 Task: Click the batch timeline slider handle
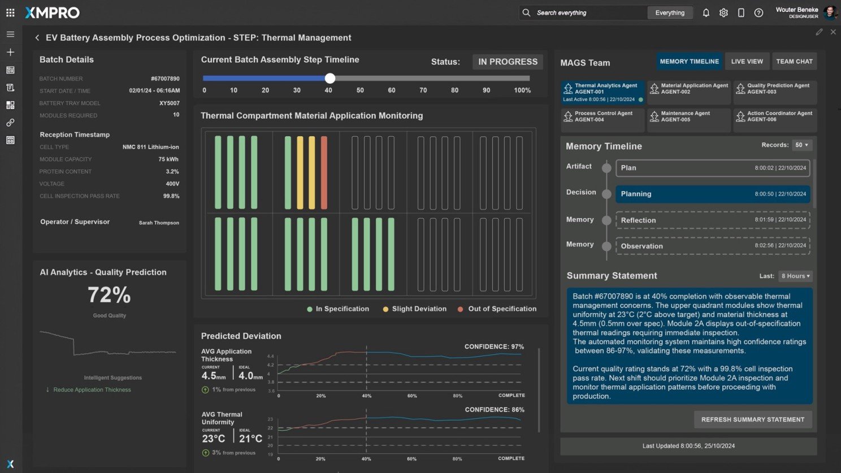tap(330, 79)
